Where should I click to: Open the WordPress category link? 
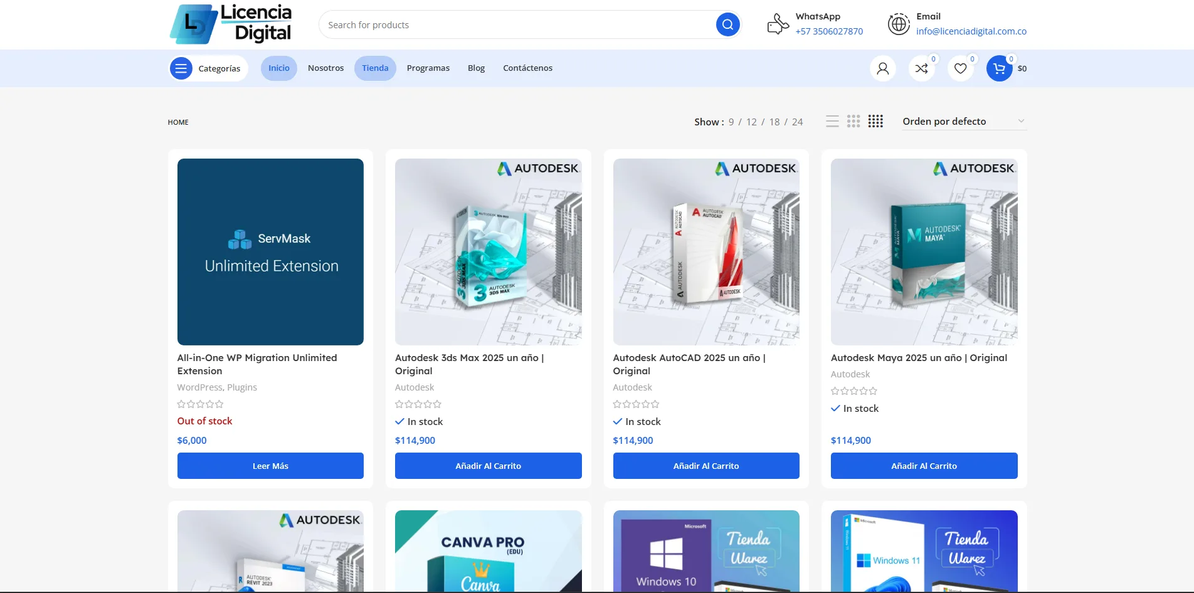coord(200,387)
